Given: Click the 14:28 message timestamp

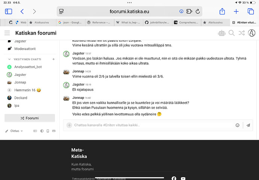Looking at the screenshot, I should pos(88,71).
